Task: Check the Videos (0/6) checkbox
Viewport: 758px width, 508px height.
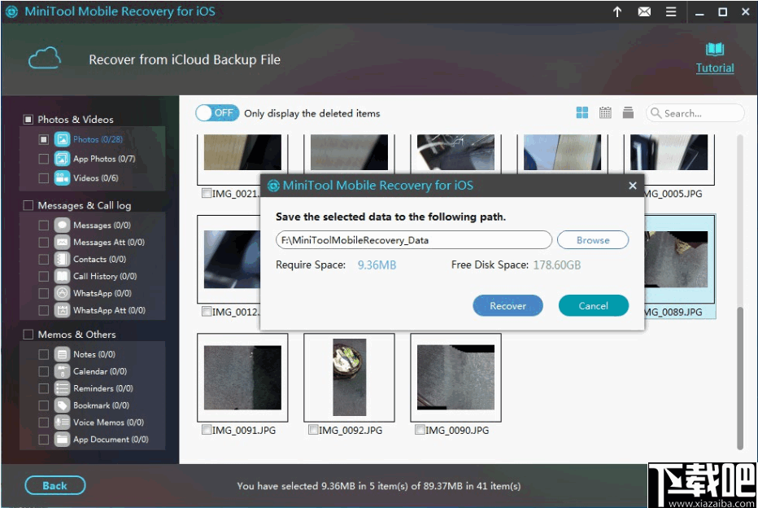Action: click(43, 178)
